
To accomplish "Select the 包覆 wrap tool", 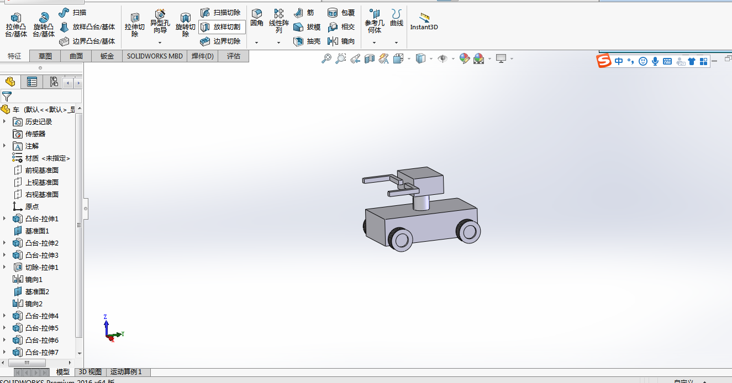I will 341,12.
